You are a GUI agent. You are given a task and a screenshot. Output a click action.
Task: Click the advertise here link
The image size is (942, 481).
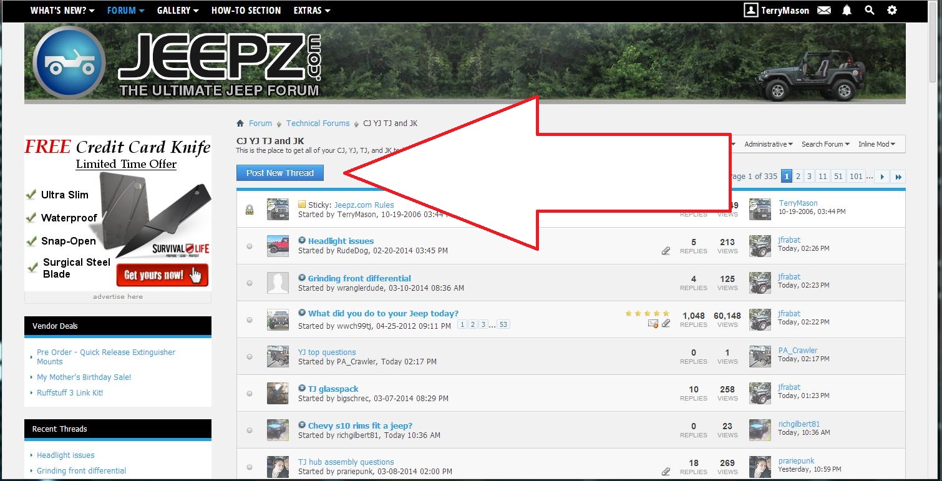118,296
